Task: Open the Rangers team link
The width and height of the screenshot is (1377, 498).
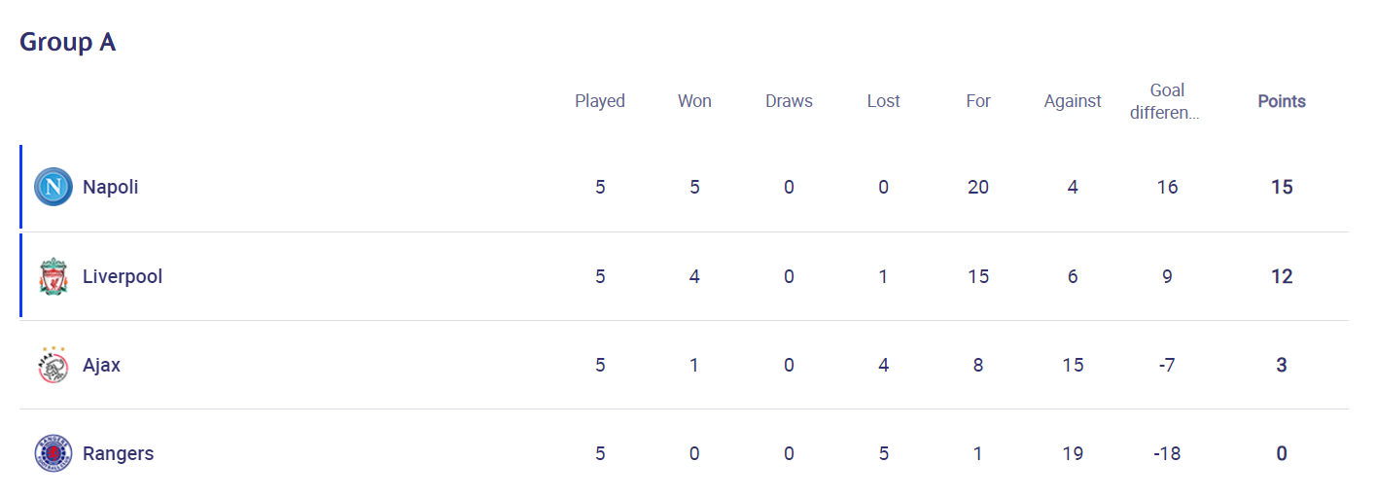Action: point(118,453)
